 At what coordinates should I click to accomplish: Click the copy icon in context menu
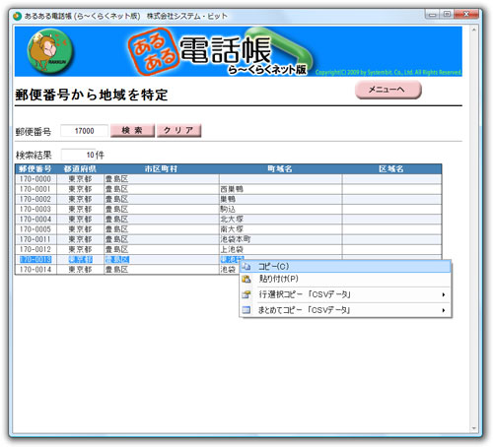tap(246, 266)
